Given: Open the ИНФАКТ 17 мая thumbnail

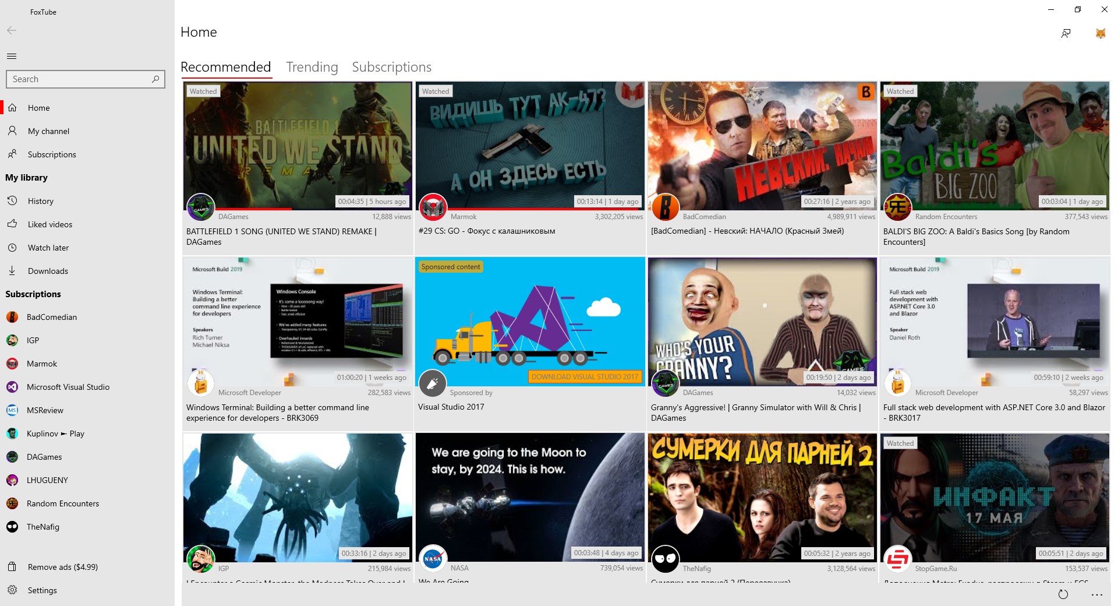Looking at the screenshot, I should [995, 497].
